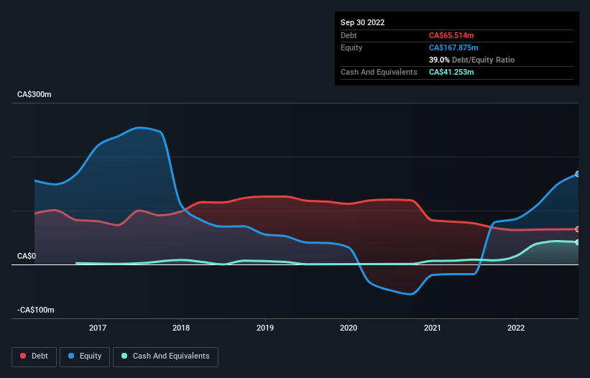590x378 pixels.
Task: Click the teal Cash endpoint marker
Action: (578, 242)
